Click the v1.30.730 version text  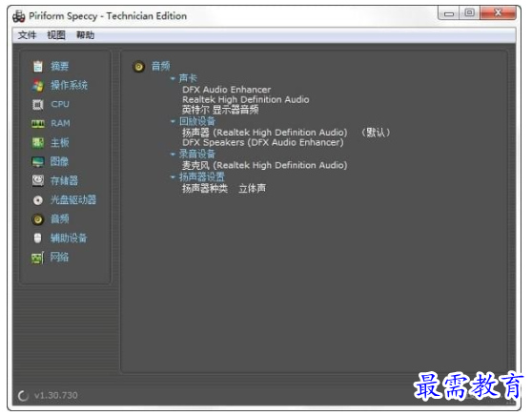(56, 395)
